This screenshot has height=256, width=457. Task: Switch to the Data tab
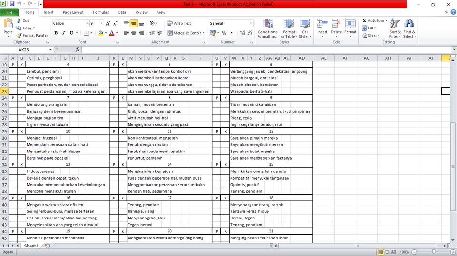click(x=122, y=12)
